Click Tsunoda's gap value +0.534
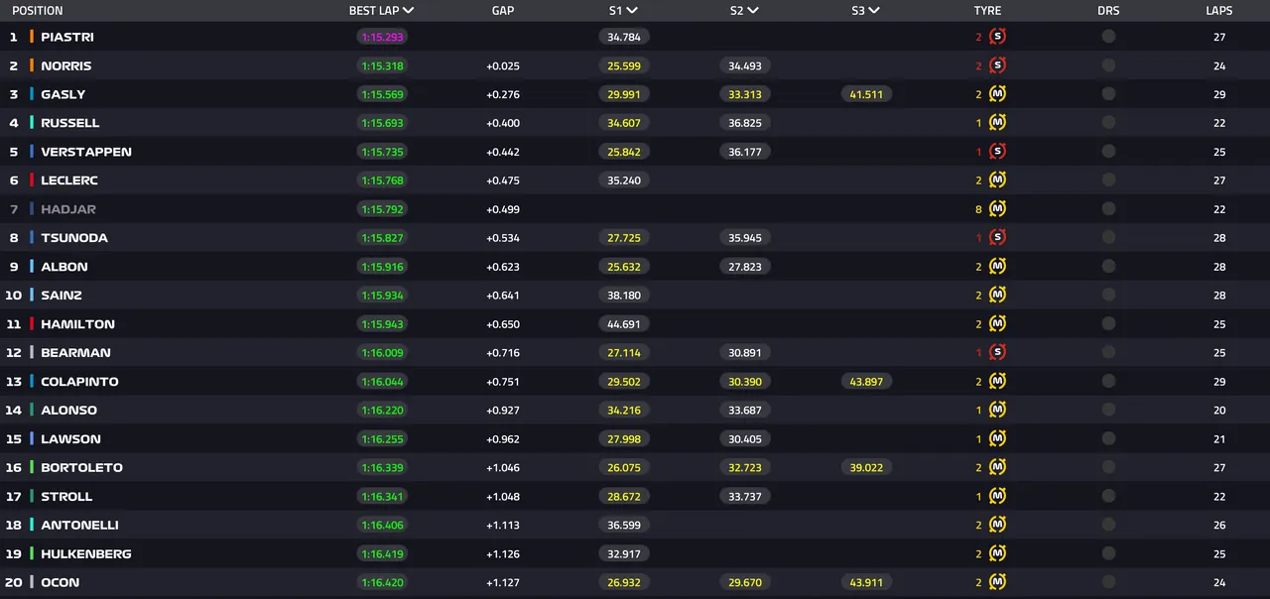This screenshot has width=1270, height=599. 503,238
